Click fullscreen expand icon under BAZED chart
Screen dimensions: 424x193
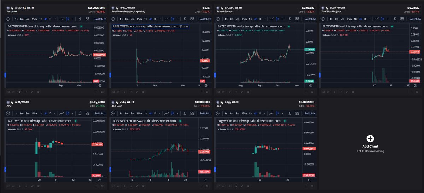pyautogui.click(x=312, y=92)
